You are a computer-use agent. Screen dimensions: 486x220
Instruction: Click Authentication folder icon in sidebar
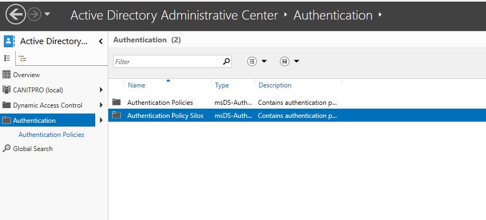[x=6, y=120]
